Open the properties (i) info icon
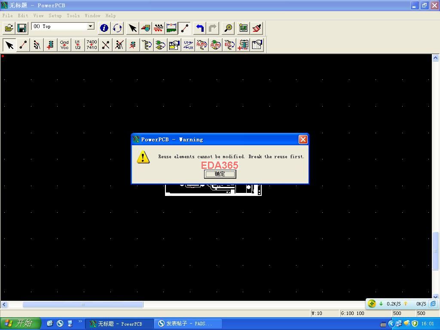 pyautogui.click(x=104, y=28)
